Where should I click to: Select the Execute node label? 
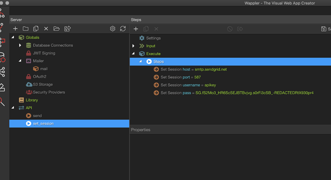click(x=153, y=54)
